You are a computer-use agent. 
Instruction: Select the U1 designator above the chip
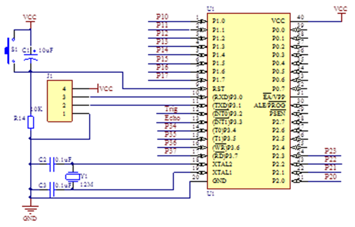pos(211,9)
